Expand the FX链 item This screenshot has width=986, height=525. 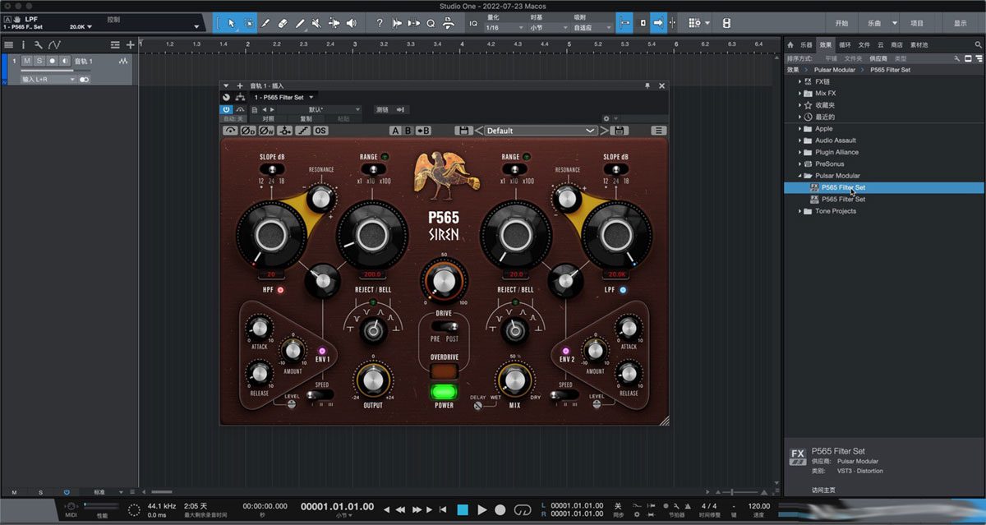point(800,81)
